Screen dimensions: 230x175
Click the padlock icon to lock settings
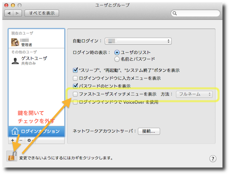click(x=11, y=156)
